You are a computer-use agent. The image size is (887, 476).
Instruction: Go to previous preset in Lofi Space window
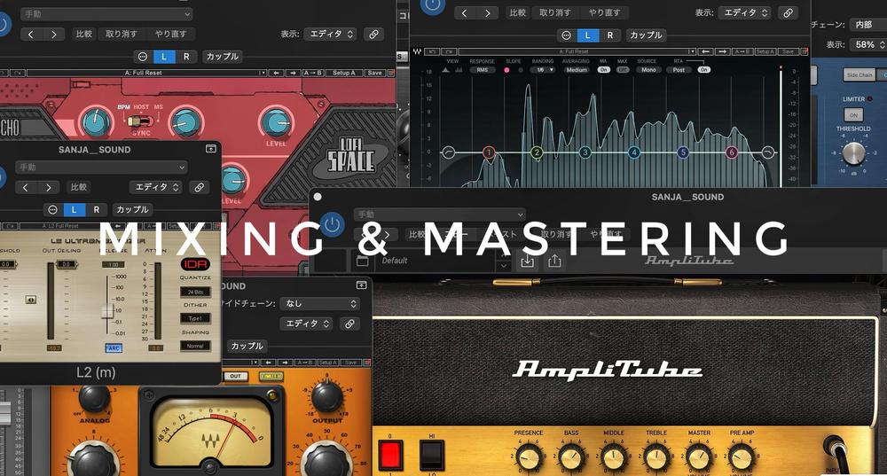pyautogui.click(x=30, y=34)
